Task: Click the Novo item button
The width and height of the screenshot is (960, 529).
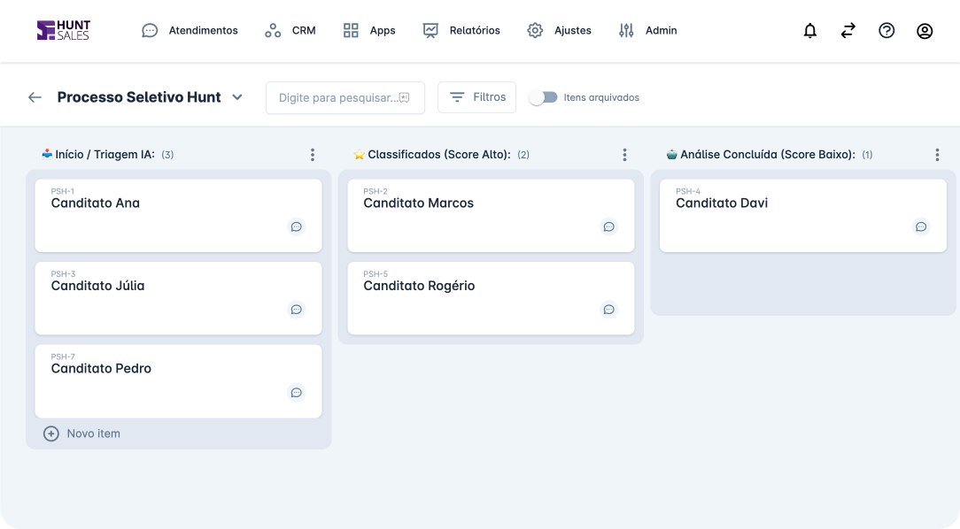Action: tap(81, 433)
